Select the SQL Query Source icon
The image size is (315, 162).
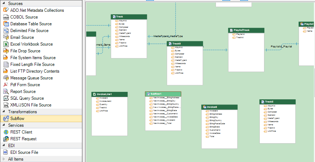click(x=6, y=98)
